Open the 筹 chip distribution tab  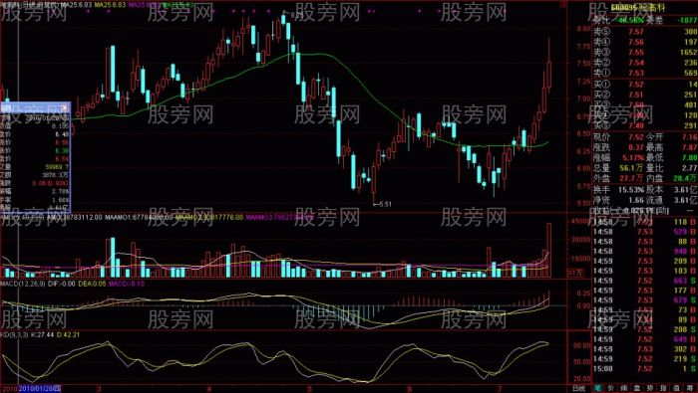point(690,388)
